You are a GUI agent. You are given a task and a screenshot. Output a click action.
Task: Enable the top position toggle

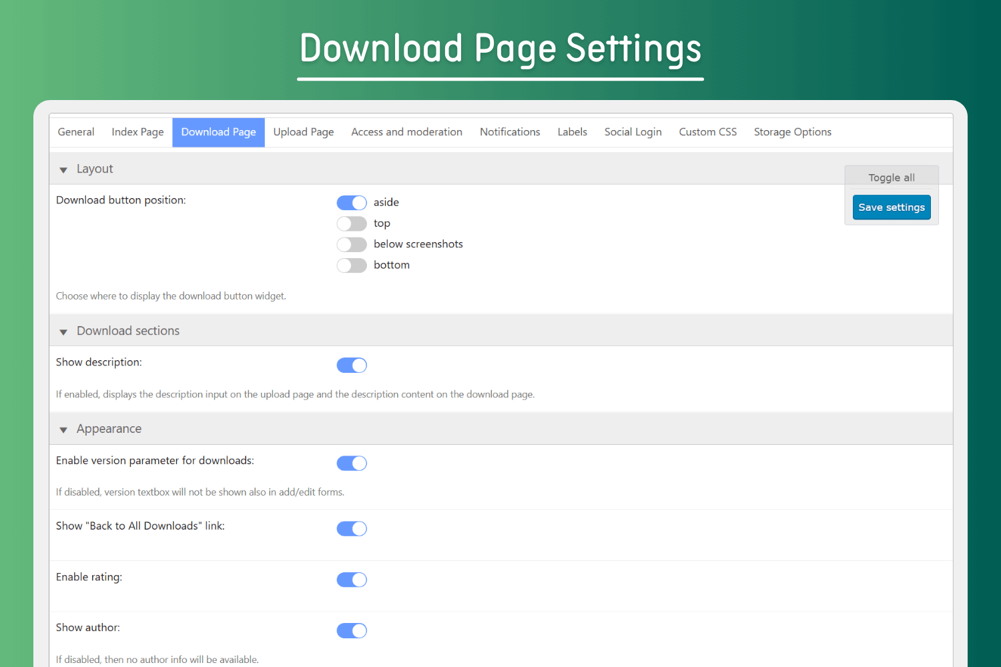point(352,223)
